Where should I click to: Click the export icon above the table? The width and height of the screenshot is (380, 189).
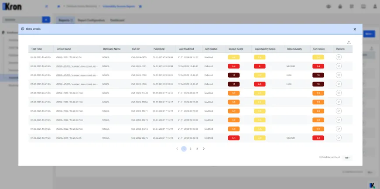[x=349, y=42]
